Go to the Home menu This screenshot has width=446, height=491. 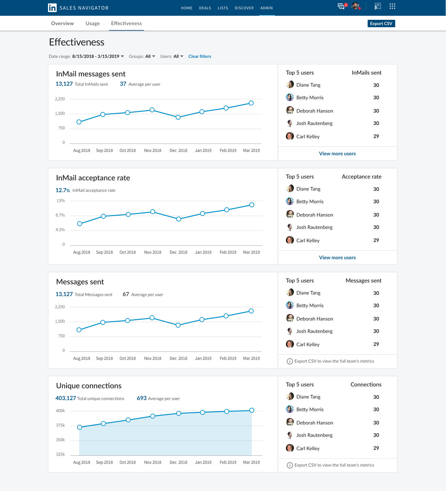(x=187, y=8)
